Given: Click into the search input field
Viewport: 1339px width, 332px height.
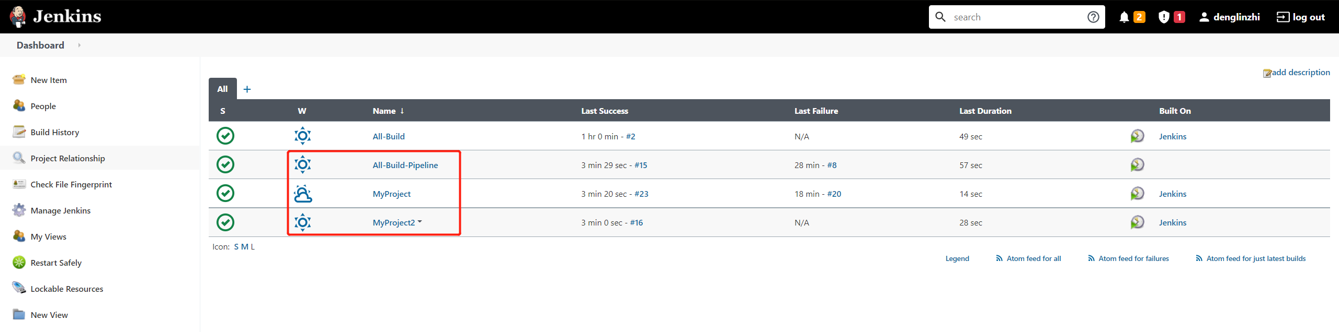Looking at the screenshot, I should pos(1017,17).
